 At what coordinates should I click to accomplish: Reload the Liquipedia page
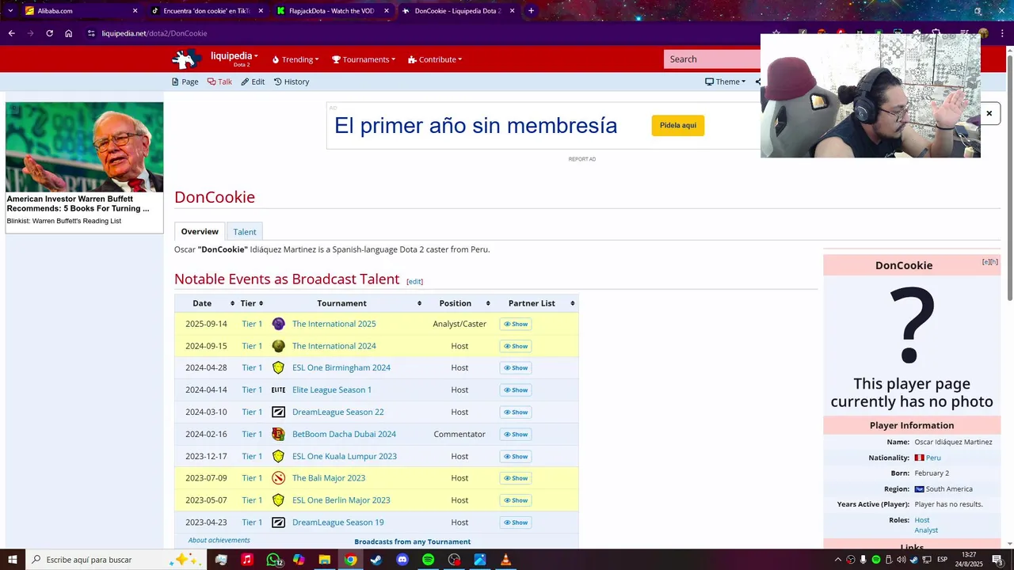(49, 33)
